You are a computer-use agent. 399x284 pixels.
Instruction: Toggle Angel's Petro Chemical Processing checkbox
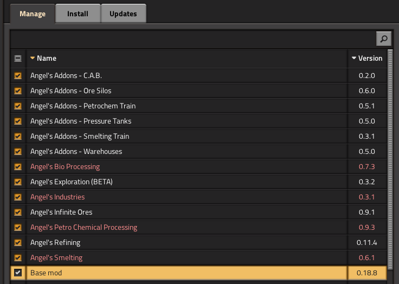[18, 227]
